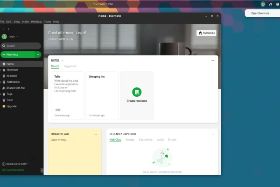Click the Shared with Me people icon

click(4, 88)
